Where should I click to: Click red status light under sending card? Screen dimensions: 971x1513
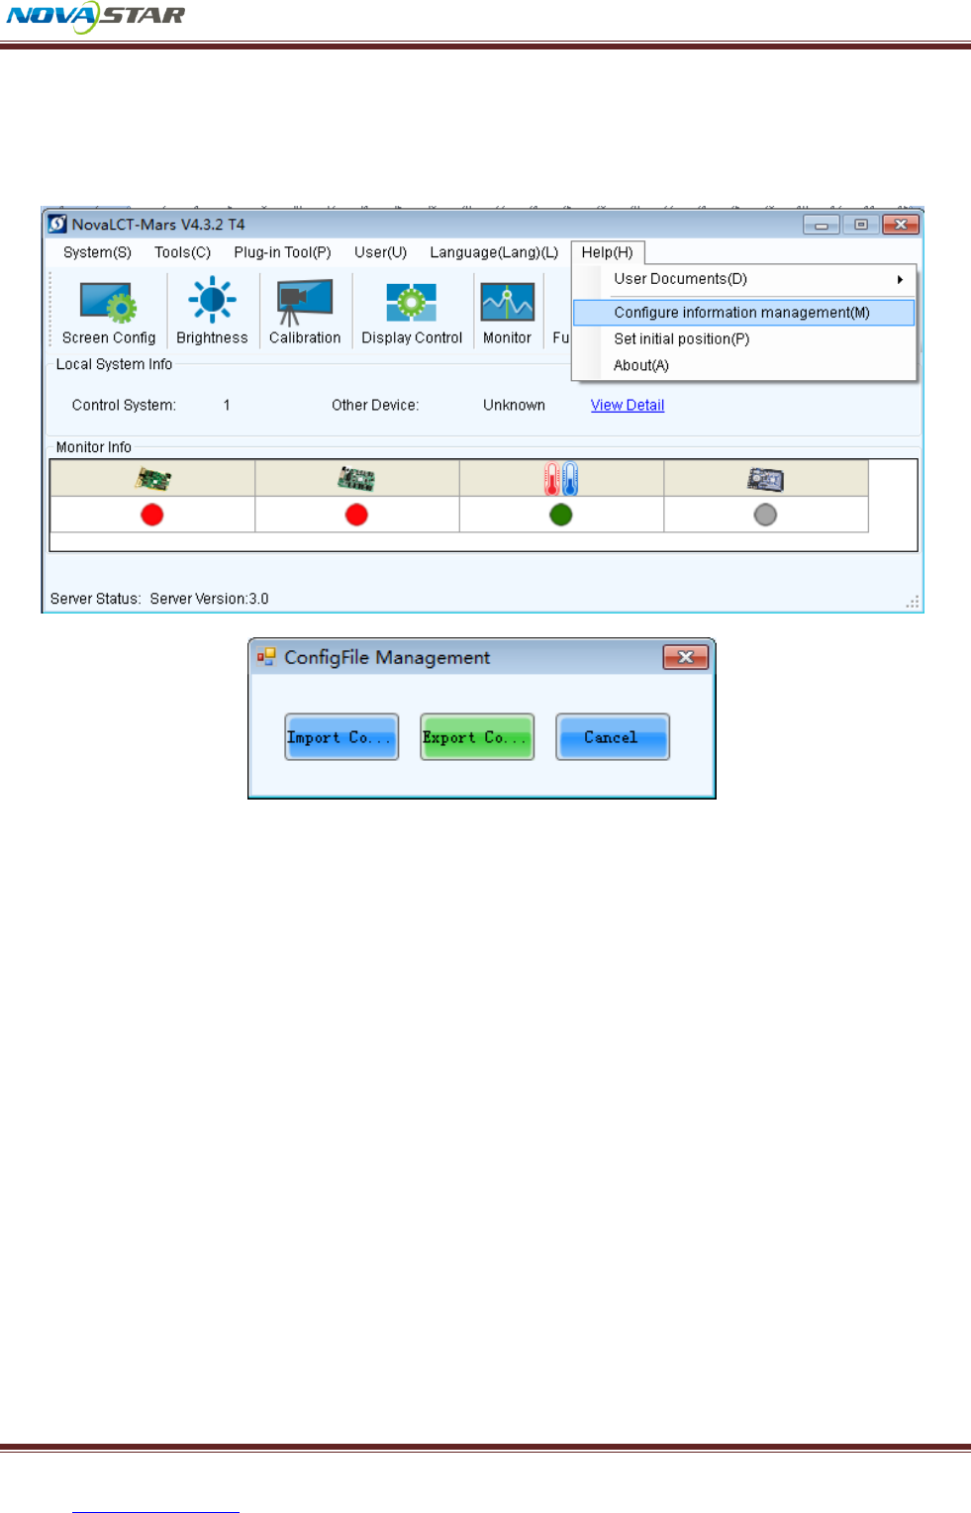coord(151,515)
